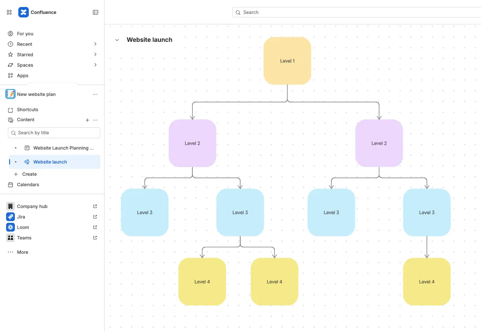Open Jira link

[21, 217]
